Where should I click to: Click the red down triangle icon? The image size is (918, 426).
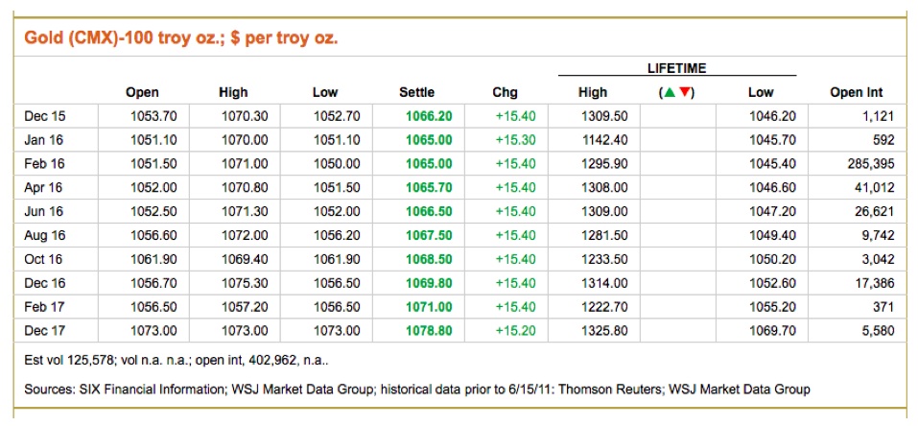click(x=685, y=93)
